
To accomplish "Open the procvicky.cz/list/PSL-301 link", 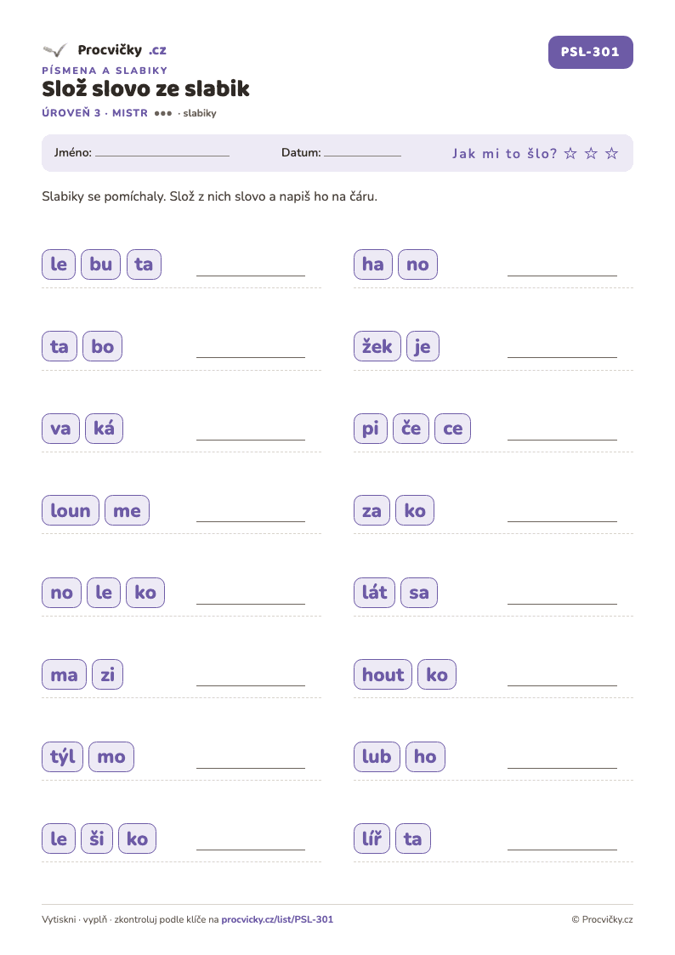I will (277, 919).
